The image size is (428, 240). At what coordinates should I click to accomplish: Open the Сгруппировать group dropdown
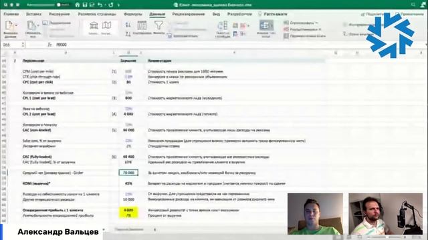point(300,23)
